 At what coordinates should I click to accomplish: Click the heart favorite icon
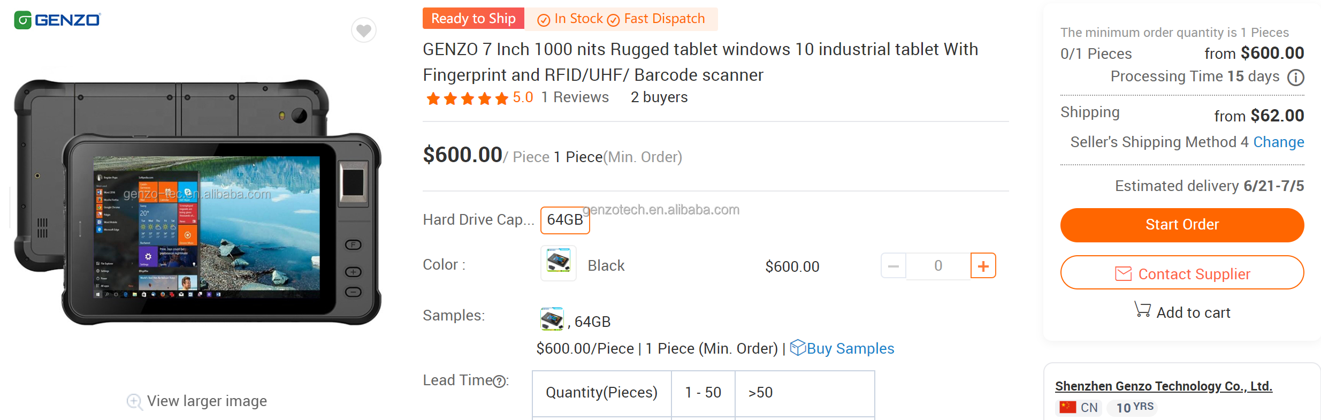pyautogui.click(x=364, y=30)
